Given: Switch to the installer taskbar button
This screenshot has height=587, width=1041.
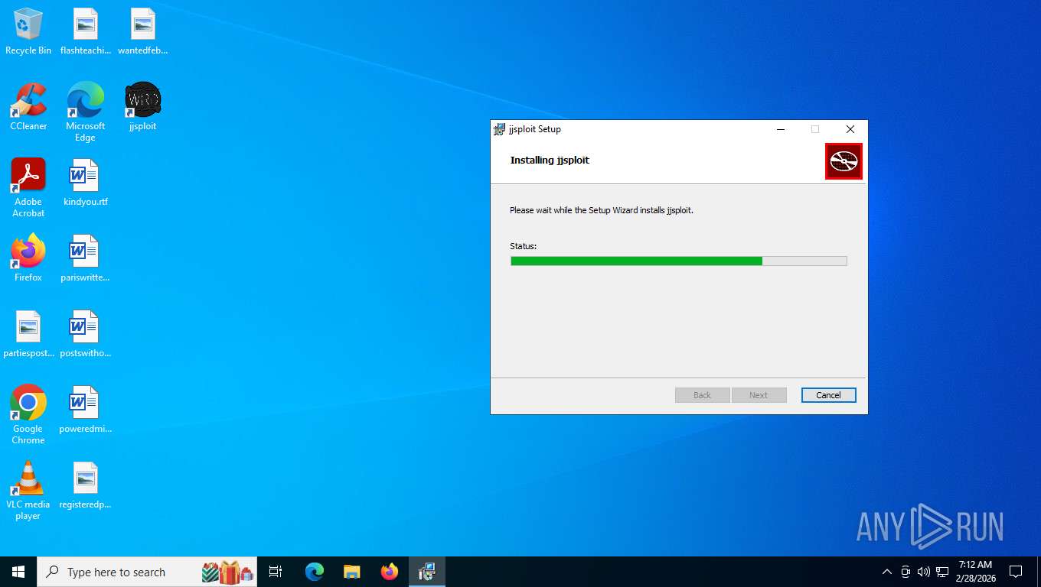Looking at the screenshot, I should click(427, 572).
